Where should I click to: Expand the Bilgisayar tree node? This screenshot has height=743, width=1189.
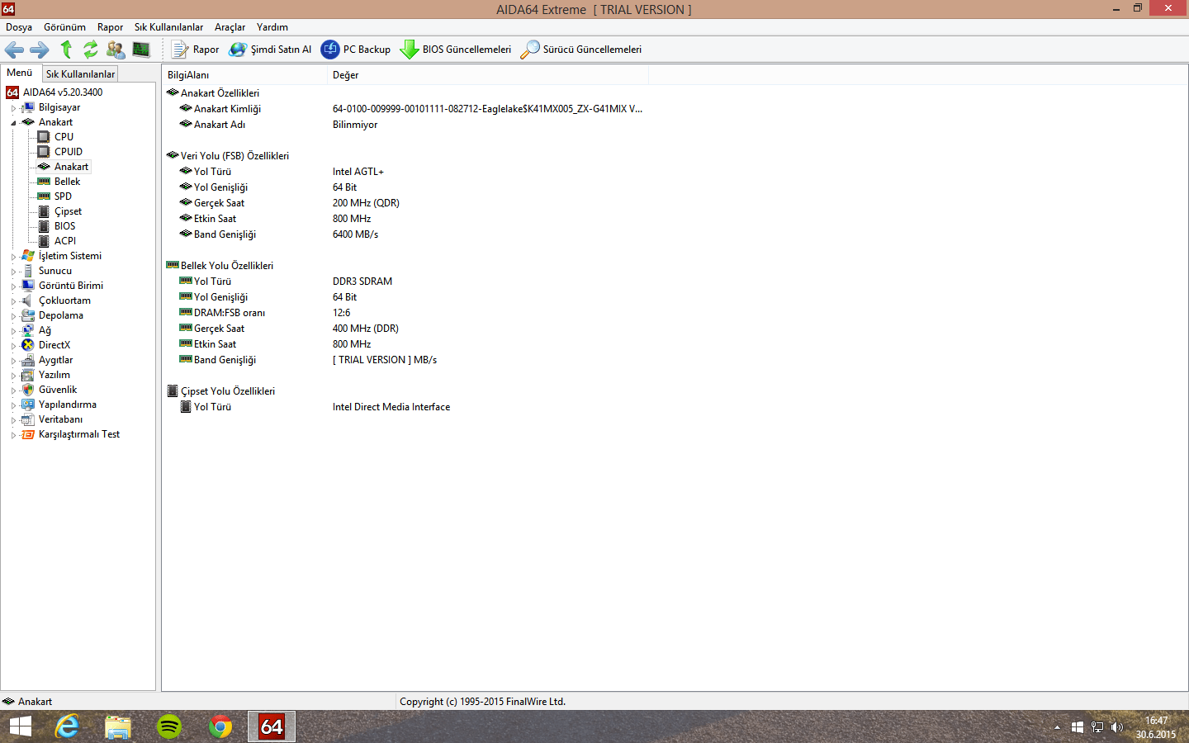coord(13,108)
